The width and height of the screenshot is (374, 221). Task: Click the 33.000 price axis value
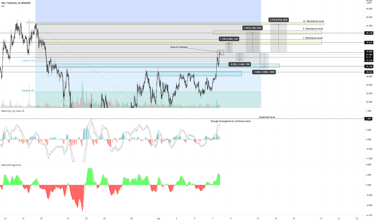click(369, 93)
